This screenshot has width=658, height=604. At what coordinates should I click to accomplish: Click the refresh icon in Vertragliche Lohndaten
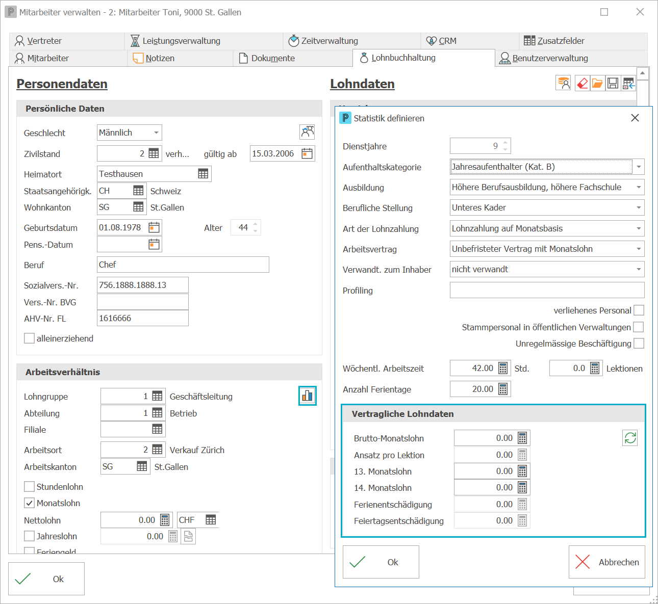point(630,438)
